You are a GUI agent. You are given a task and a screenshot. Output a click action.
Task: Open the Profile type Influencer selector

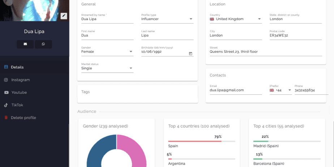coord(167,18)
